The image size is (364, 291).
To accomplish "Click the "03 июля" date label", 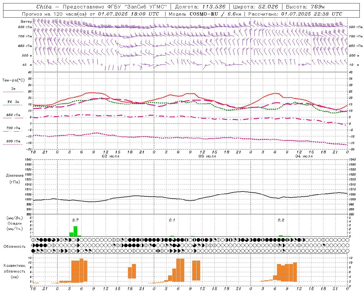I will pos(207,156).
